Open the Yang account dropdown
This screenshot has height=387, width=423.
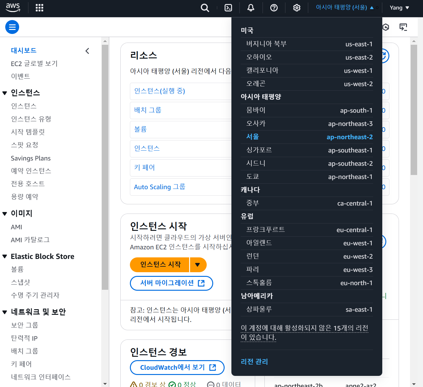point(399,8)
